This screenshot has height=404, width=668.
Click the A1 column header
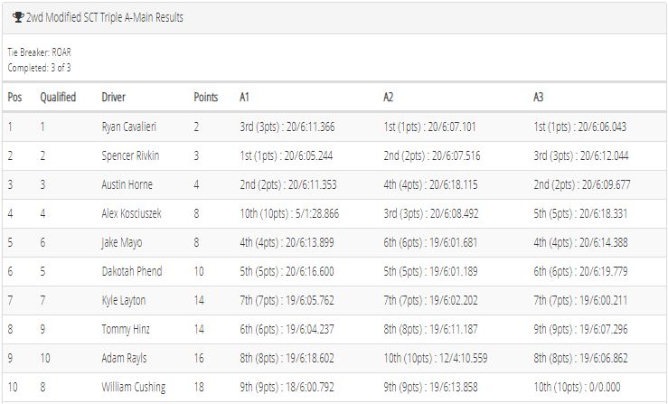click(x=244, y=98)
